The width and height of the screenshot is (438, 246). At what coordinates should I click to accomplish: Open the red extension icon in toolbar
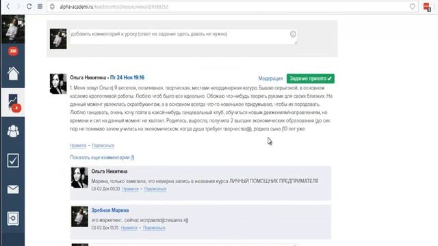427,7
